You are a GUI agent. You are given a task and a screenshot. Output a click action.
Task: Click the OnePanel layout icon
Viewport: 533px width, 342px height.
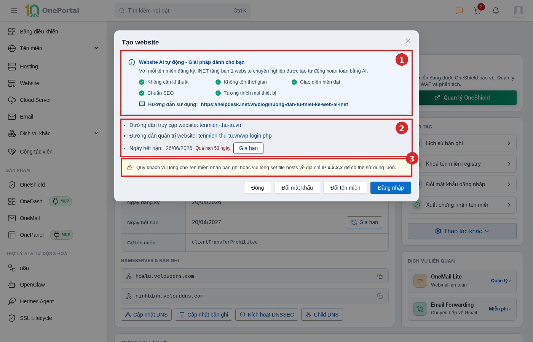pos(12,235)
